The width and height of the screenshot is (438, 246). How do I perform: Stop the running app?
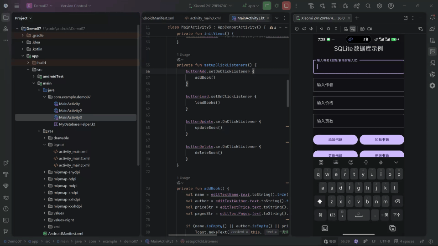(x=287, y=5)
